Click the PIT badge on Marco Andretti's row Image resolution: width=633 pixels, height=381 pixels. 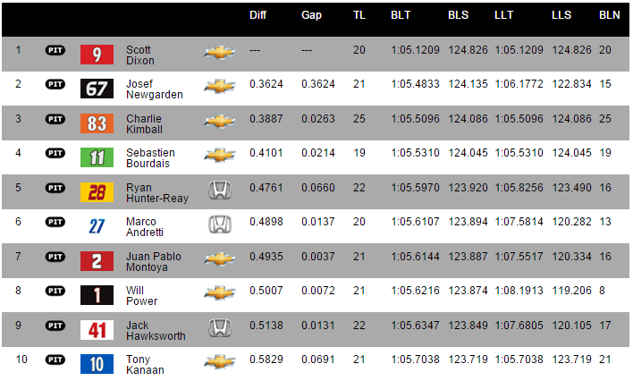55,222
